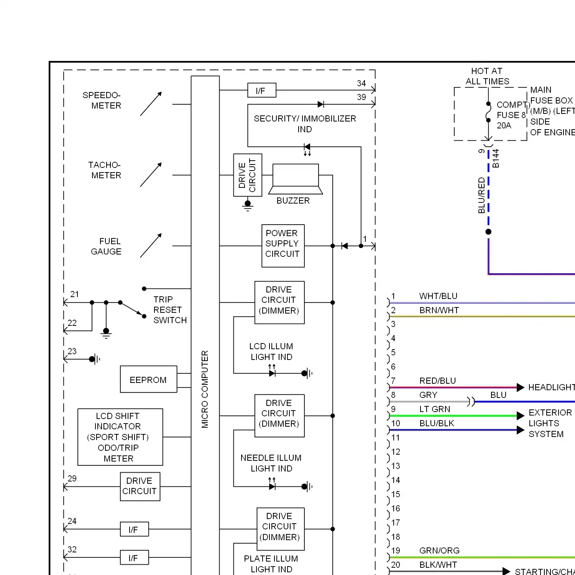The width and height of the screenshot is (575, 575).
Task: Select connector pin number 17
Action: pyautogui.click(x=396, y=522)
